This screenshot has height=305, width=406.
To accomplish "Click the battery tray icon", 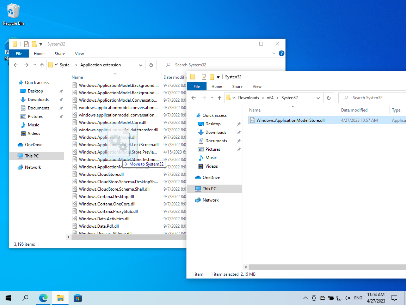I will (331, 298).
